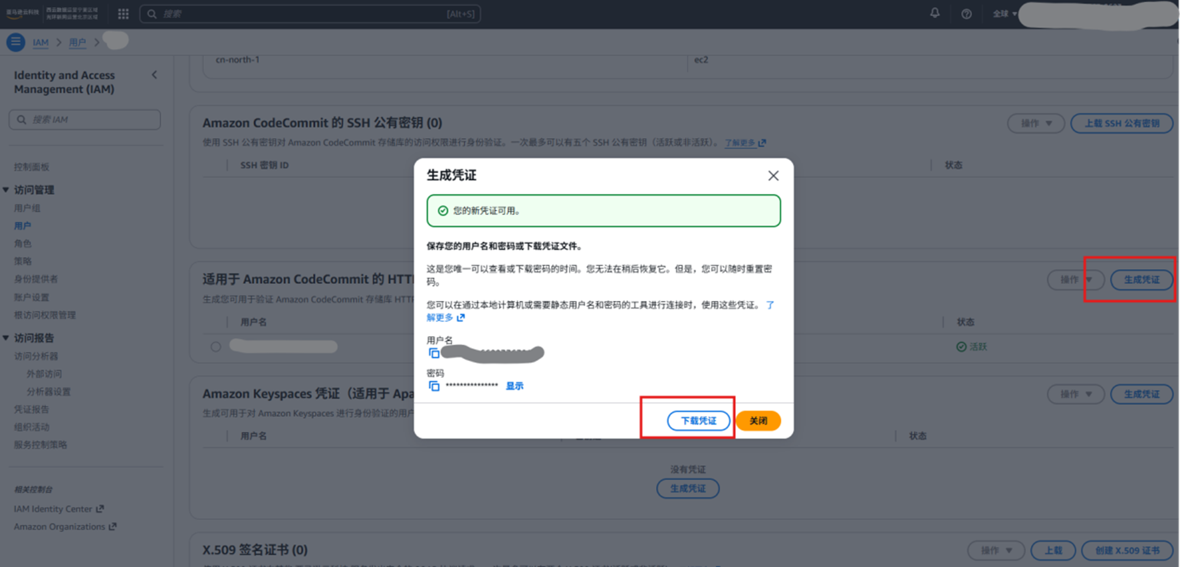The width and height of the screenshot is (1180, 567).
Task: Click 上载 button in the X.509 section
Action: point(1053,551)
